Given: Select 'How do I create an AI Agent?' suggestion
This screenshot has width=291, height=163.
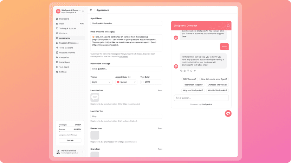Looking at the screenshot, I should pos(214,79).
